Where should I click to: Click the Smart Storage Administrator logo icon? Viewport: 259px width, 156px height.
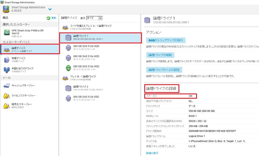pyautogui.click(x=6, y=9)
